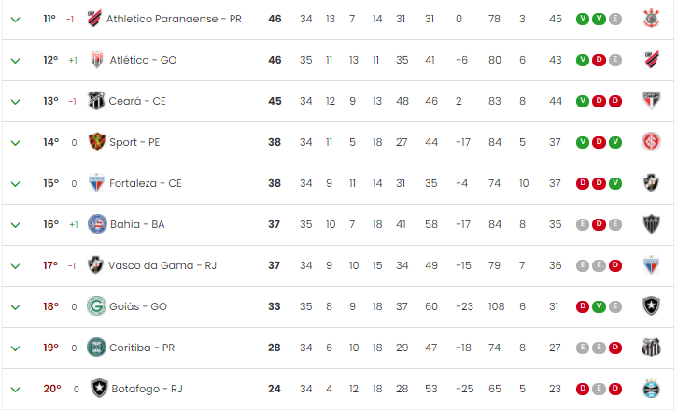Screen dimensions: 677x412
Task: Open the Vasco da Gama - RJ team link
Action: click(x=162, y=265)
